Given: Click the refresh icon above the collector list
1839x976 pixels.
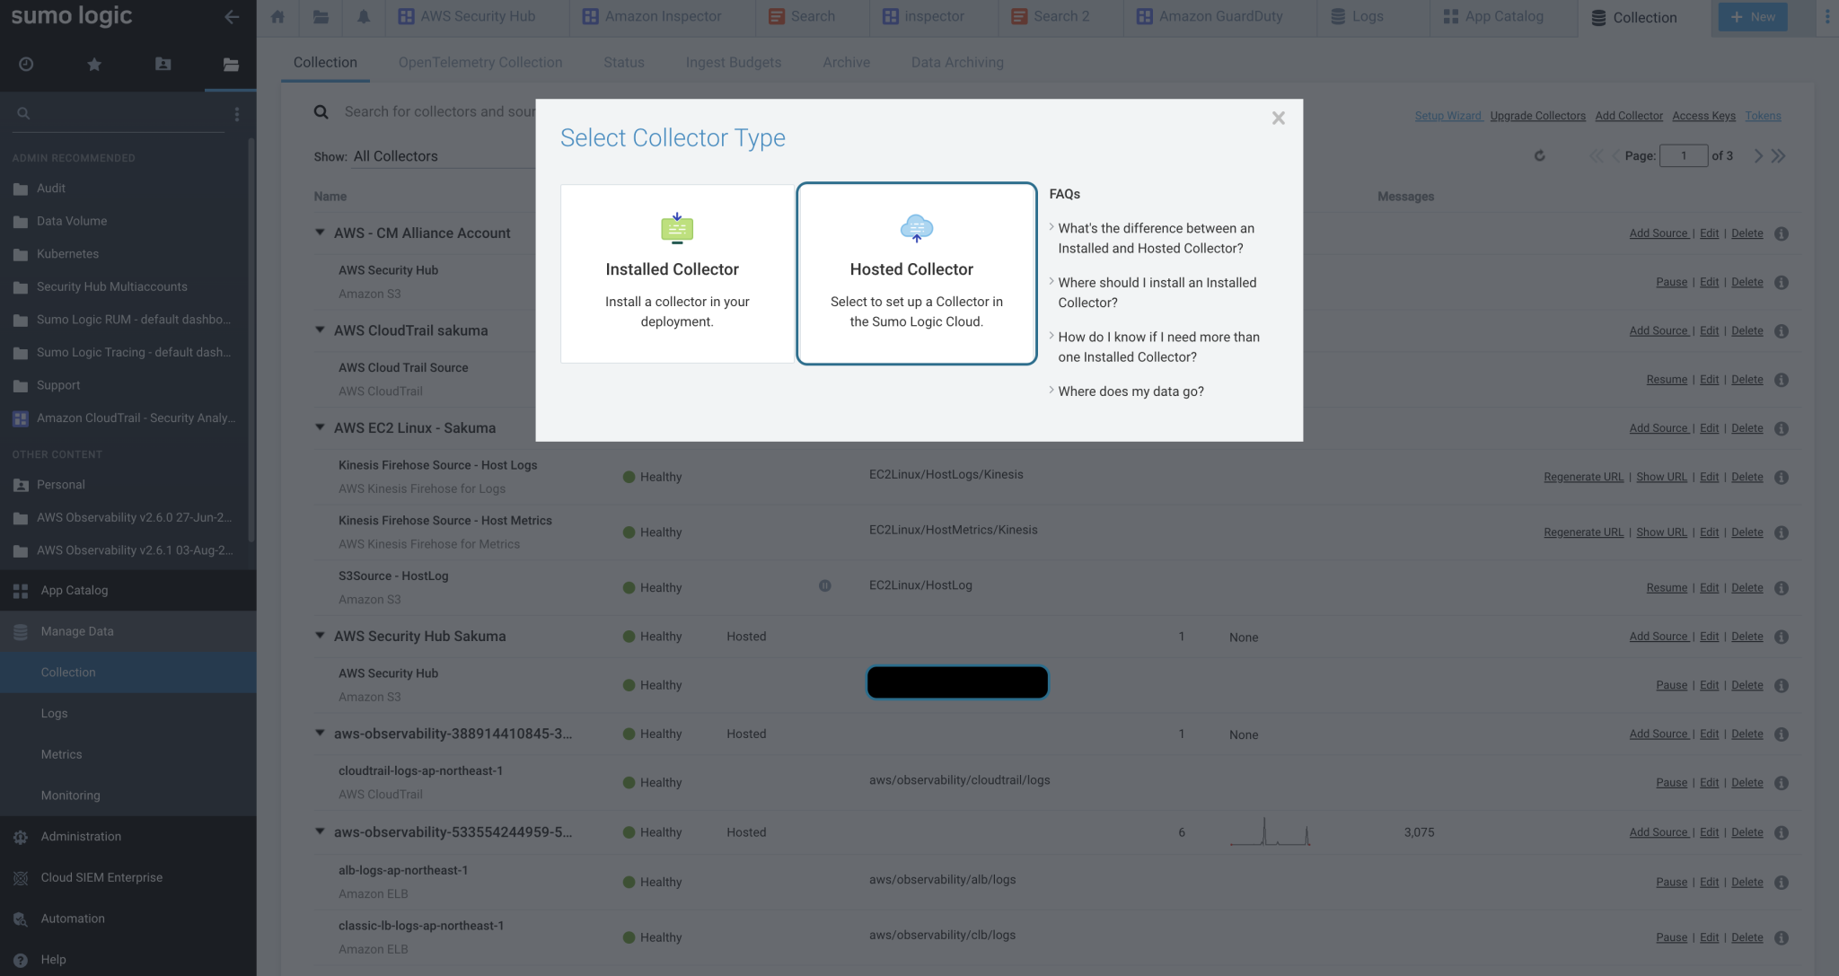Looking at the screenshot, I should pos(1540,155).
